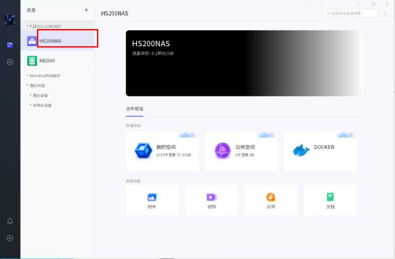Click the 存储空间 section label

pos(133,126)
